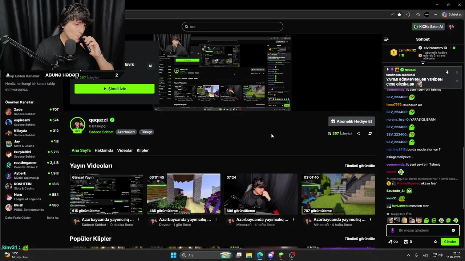This screenshot has width=465, height=261.
Task: Click Daha Az to collapse list
Action: [x=53, y=218]
